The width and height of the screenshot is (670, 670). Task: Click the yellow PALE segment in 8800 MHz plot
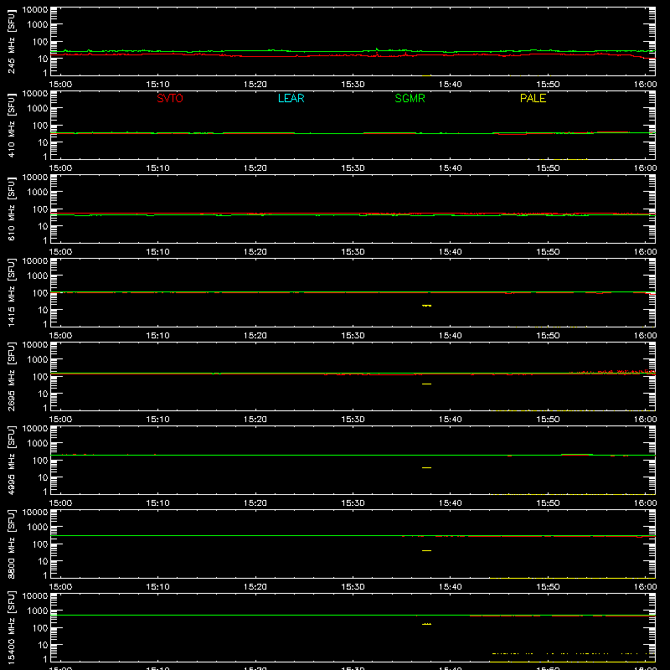pyautogui.click(x=426, y=551)
